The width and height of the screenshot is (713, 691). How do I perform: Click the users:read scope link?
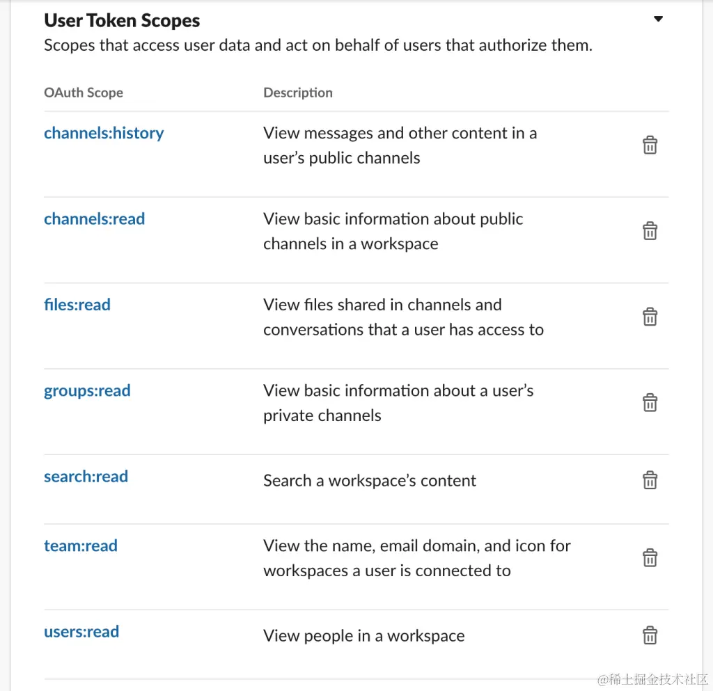coord(81,632)
